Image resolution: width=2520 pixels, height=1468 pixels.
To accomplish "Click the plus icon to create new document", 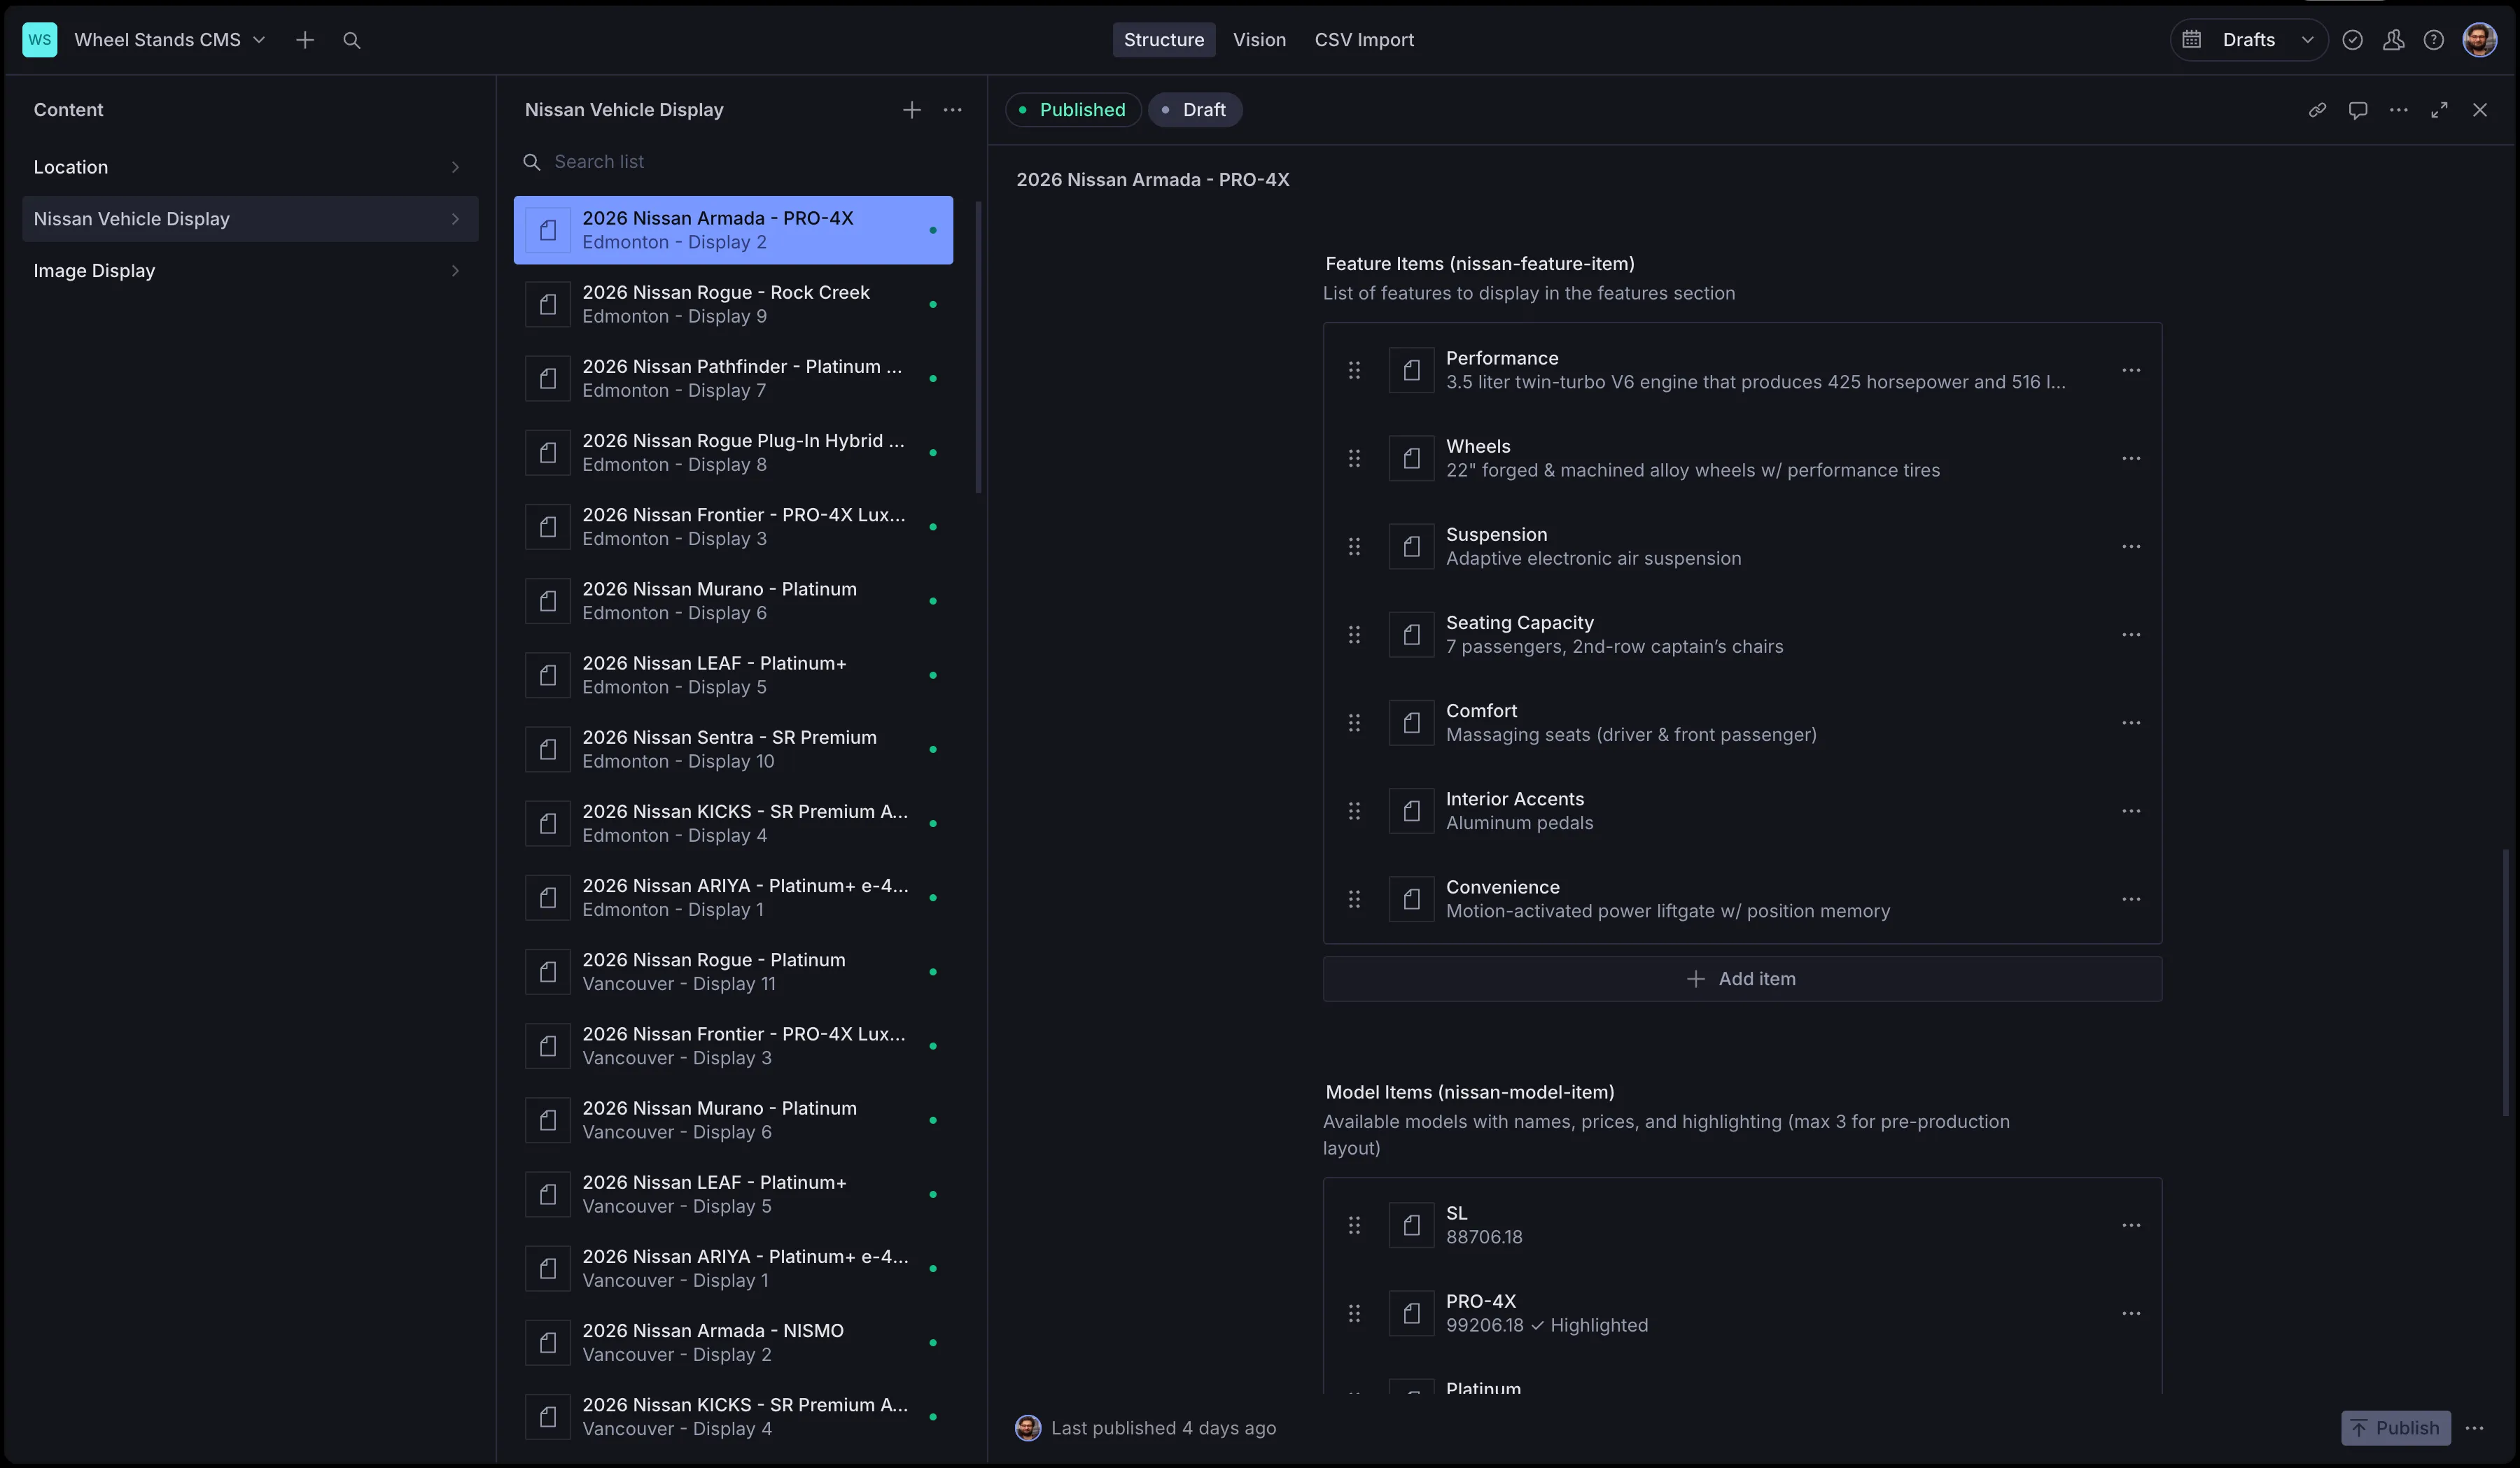I will click(305, 40).
